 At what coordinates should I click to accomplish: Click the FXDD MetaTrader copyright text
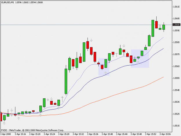32,130
